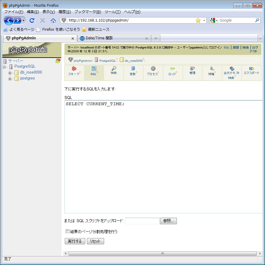
Task: Expand the db_rose0000 tree node
Action: pyautogui.click(x=10, y=73)
